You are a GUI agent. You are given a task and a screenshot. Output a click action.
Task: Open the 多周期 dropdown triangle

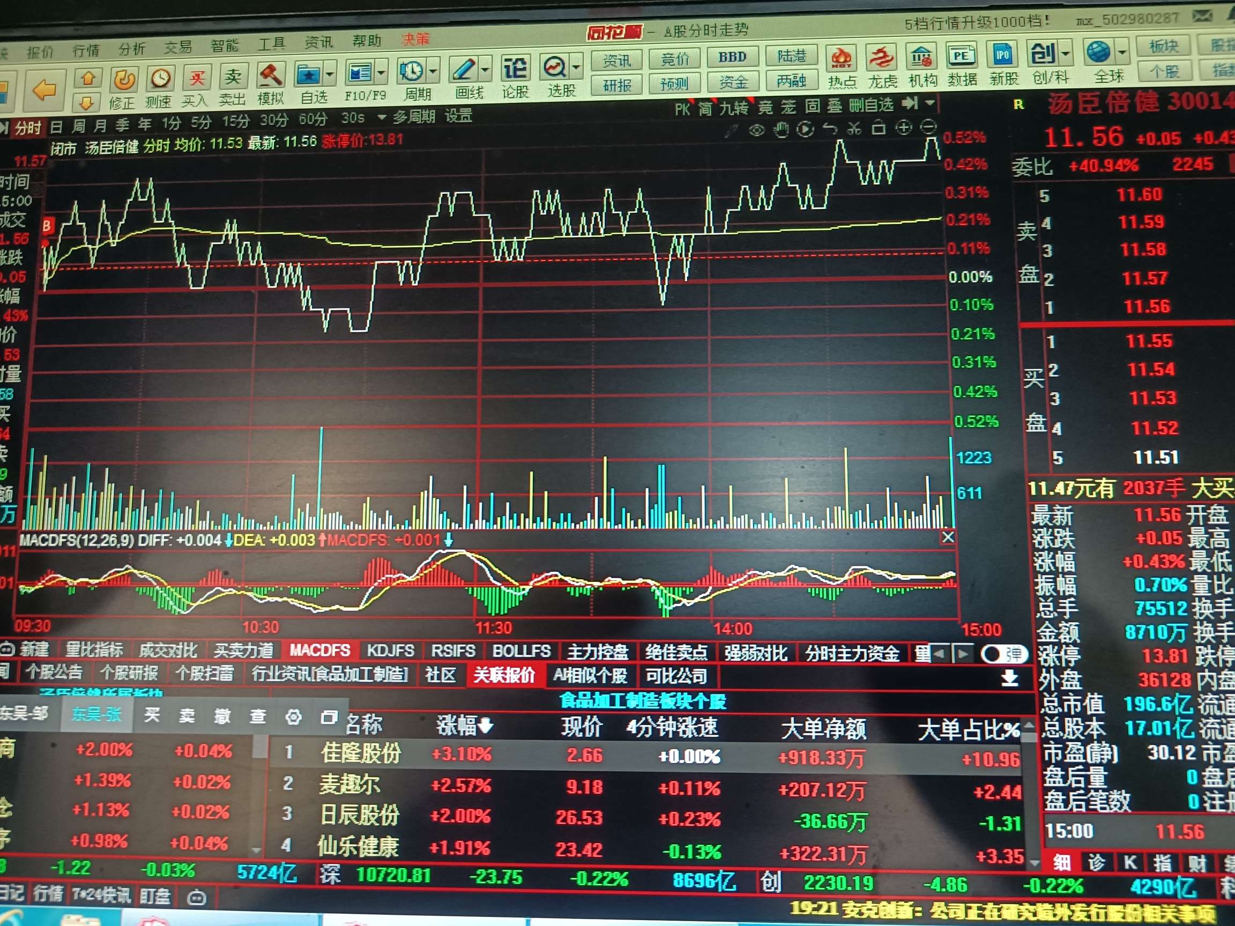point(382,118)
